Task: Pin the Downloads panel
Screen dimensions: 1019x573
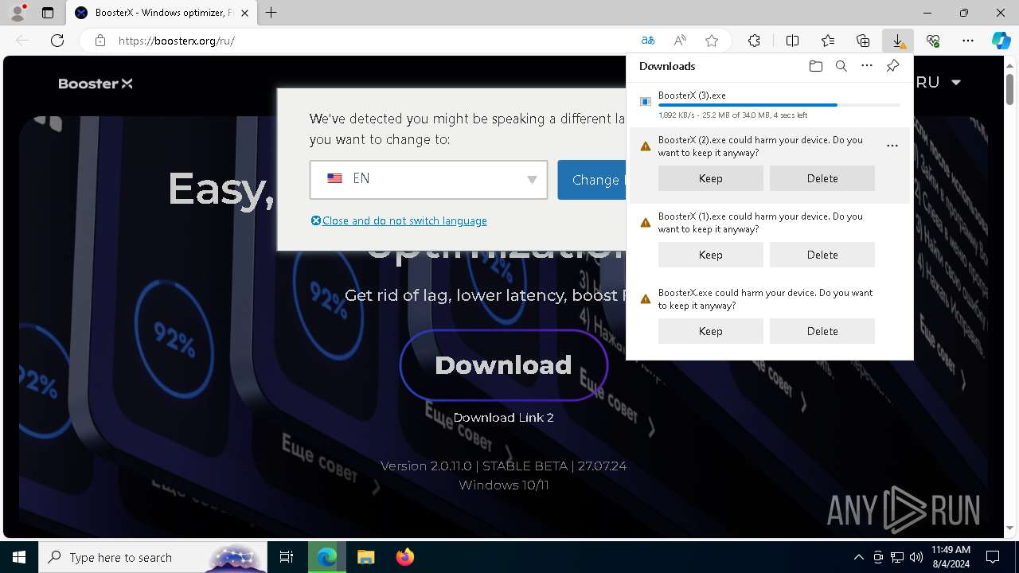Action: [x=892, y=66]
